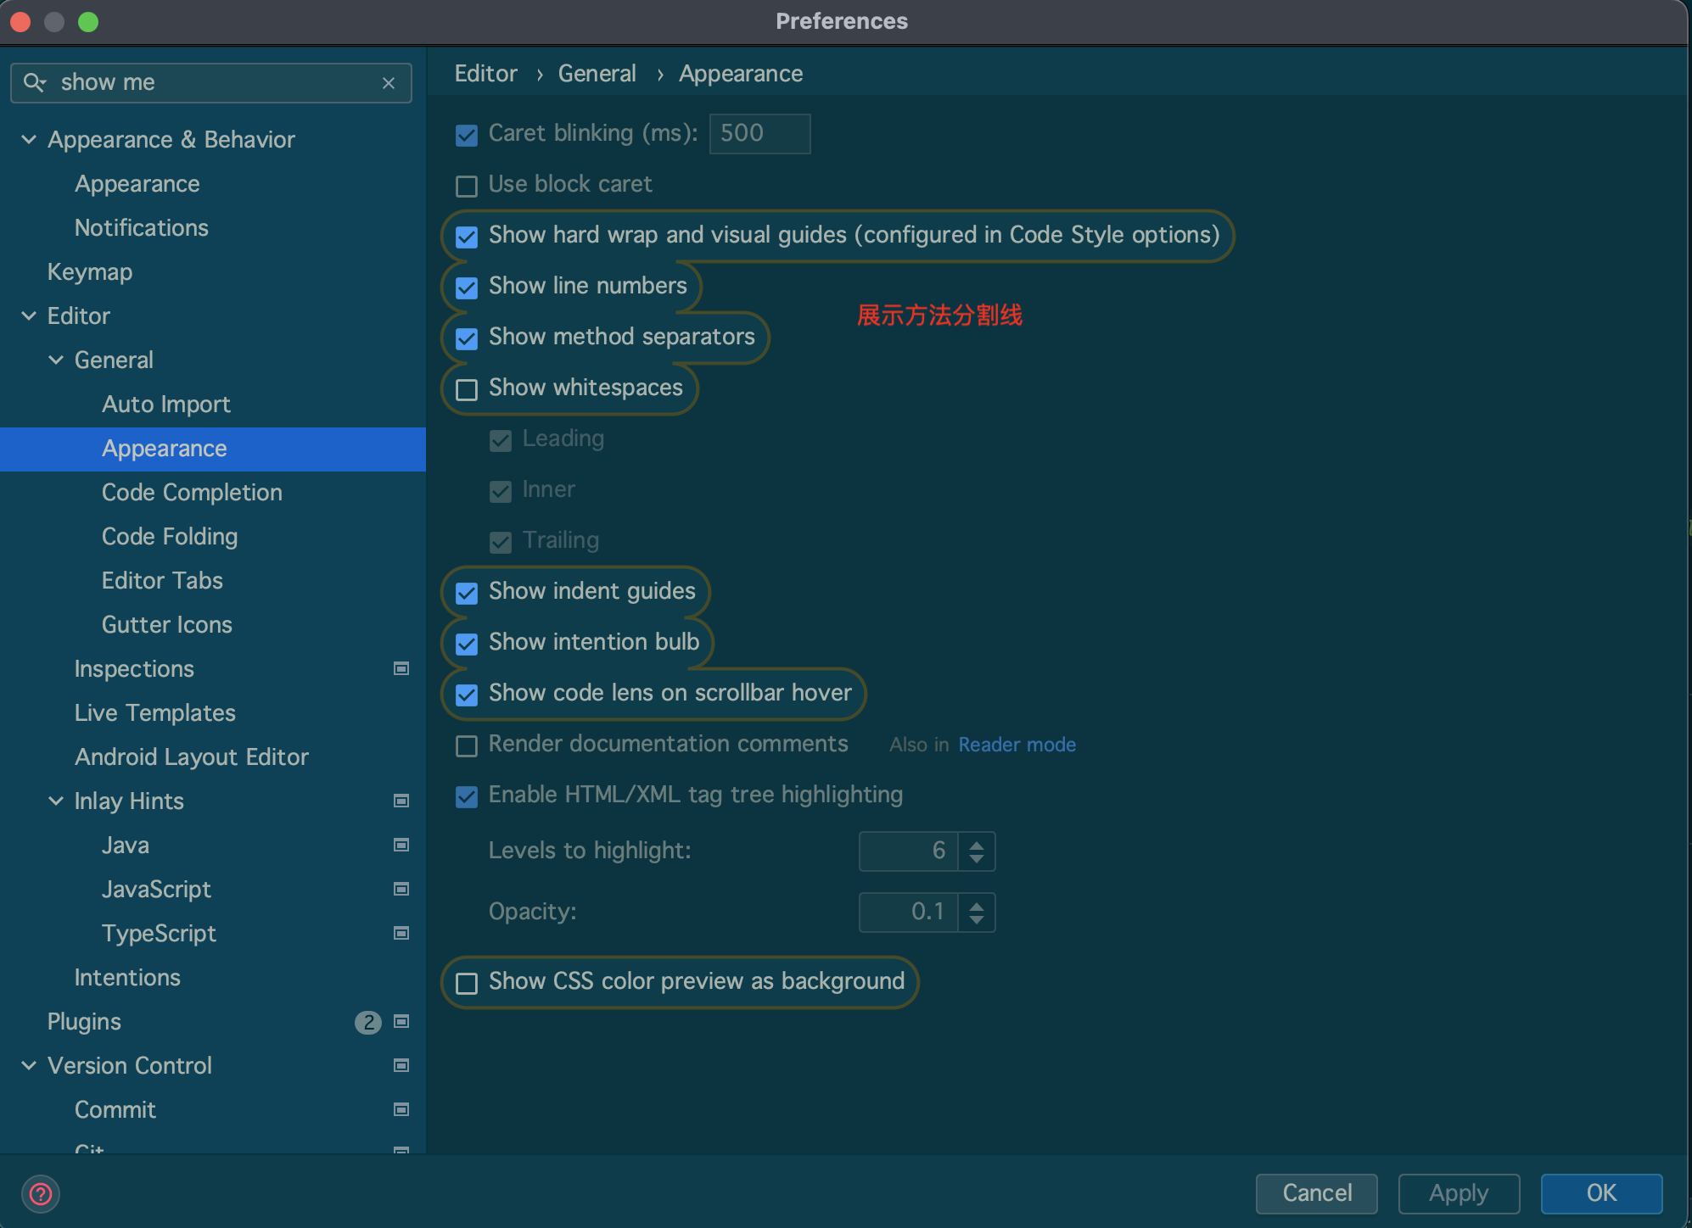
Task: Enable Render documentation comments
Action: (x=466, y=745)
